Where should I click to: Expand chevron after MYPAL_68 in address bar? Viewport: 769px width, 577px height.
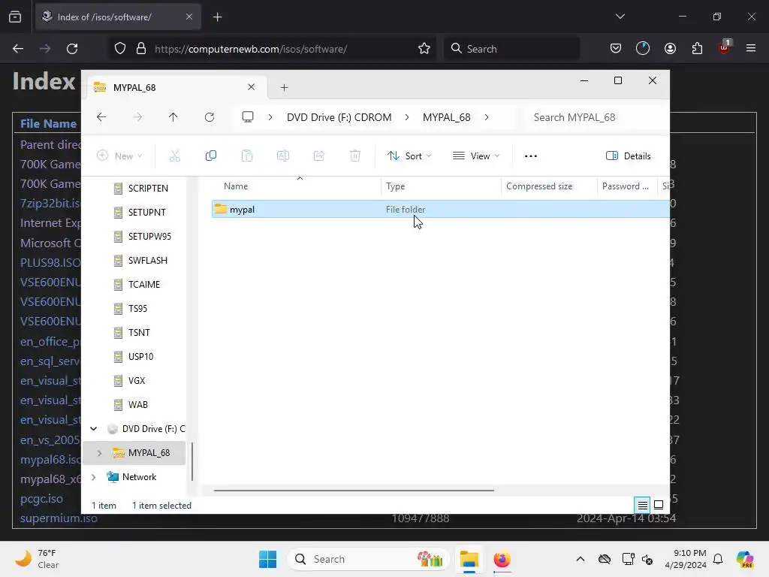click(x=487, y=117)
